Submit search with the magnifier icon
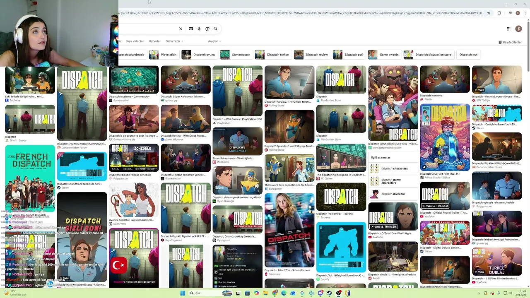 pos(216,29)
